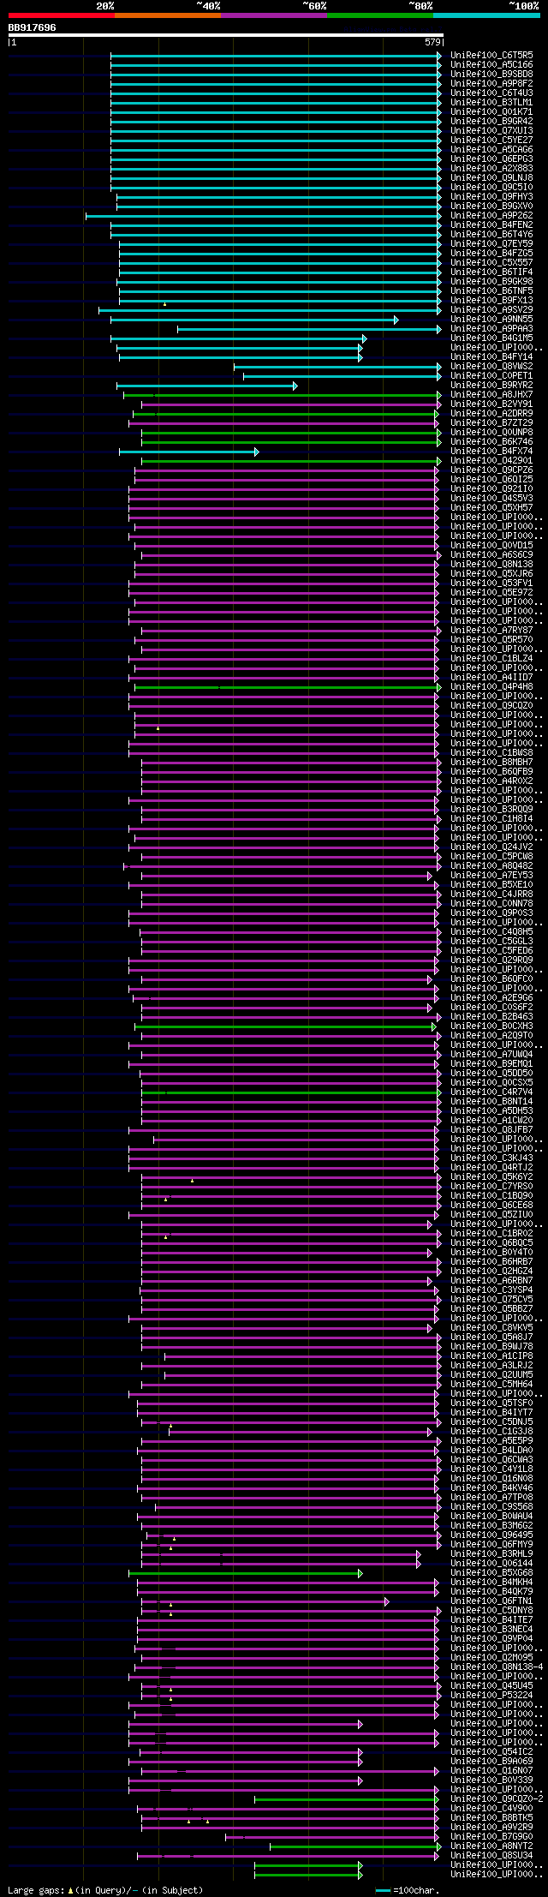Select label UniRef100_C0PET1
548x1897 pixels.
(x=491, y=376)
